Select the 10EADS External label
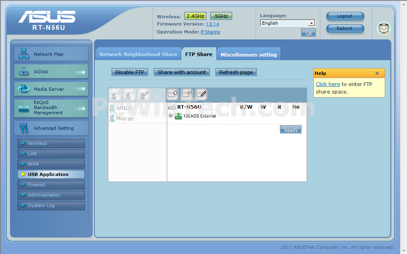This screenshot has width=407, height=254. coord(200,116)
